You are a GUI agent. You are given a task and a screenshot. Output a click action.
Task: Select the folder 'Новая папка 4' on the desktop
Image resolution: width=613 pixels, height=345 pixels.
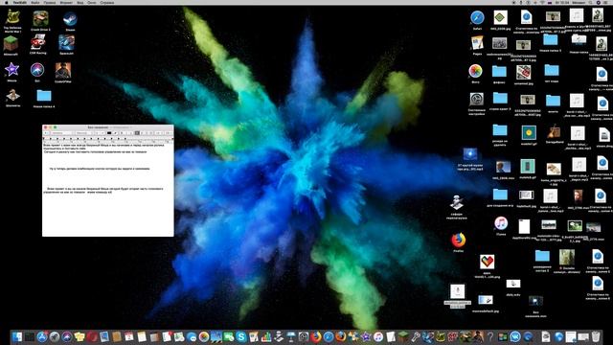click(x=44, y=96)
